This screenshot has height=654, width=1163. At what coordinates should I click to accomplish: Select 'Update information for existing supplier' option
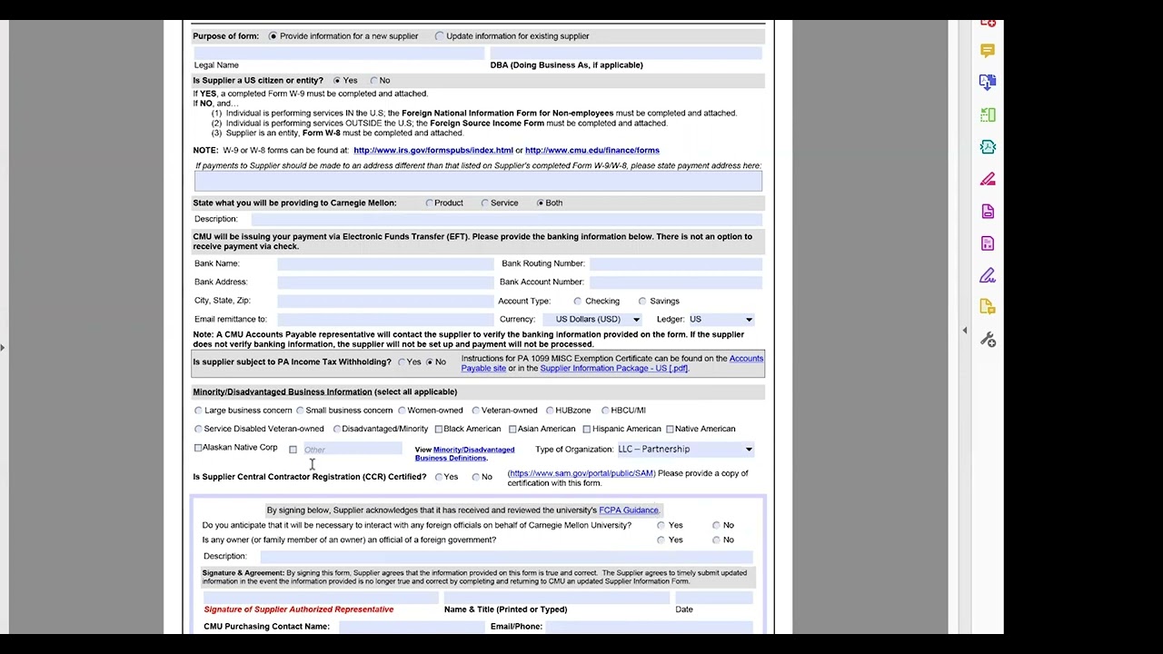tap(440, 36)
